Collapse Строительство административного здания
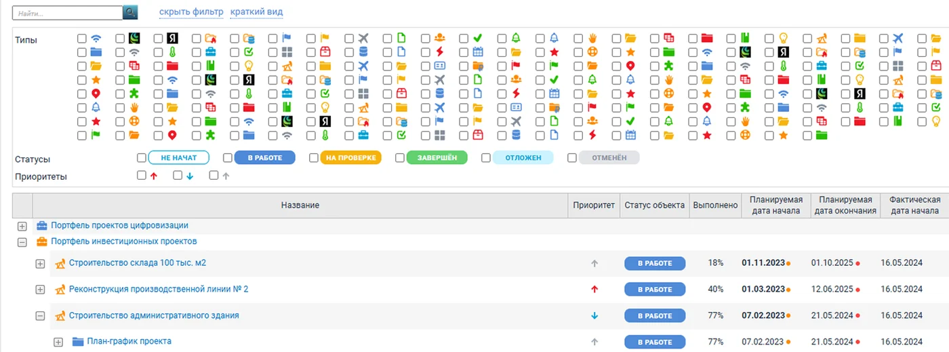 [x=40, y=316]
